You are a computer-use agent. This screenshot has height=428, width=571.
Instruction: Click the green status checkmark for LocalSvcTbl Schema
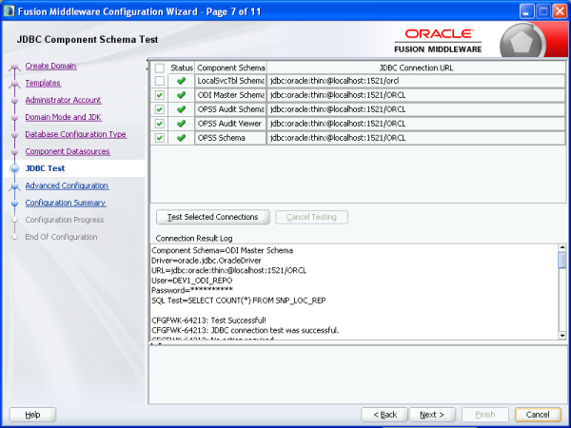point(181,81)
